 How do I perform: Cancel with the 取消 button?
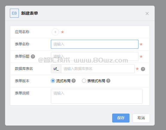[x=141, y=118]
